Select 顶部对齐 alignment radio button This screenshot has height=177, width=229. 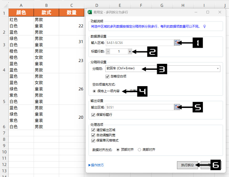click(118, 150)
